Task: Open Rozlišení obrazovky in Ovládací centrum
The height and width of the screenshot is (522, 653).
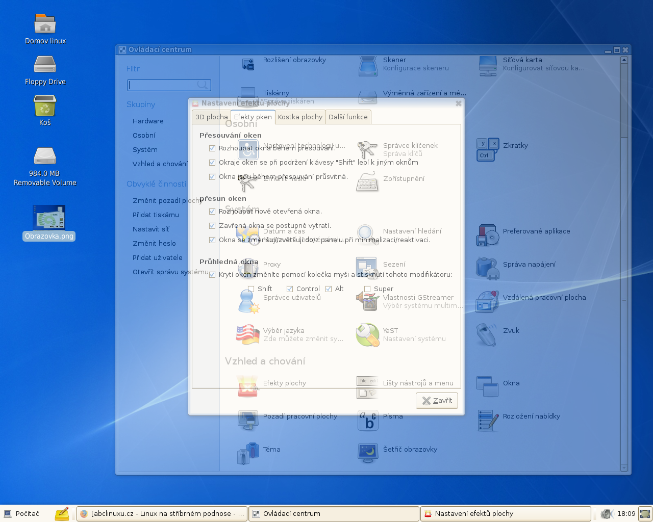Action: [x=248, y=64]
